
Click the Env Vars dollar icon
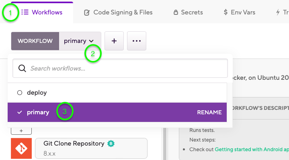point(225,12)
